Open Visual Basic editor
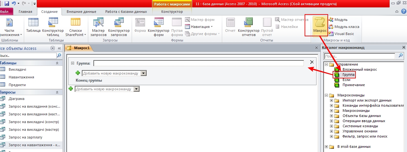Viewport: 407px width, 152px height. pyautogui.click(x=341, y=34)
